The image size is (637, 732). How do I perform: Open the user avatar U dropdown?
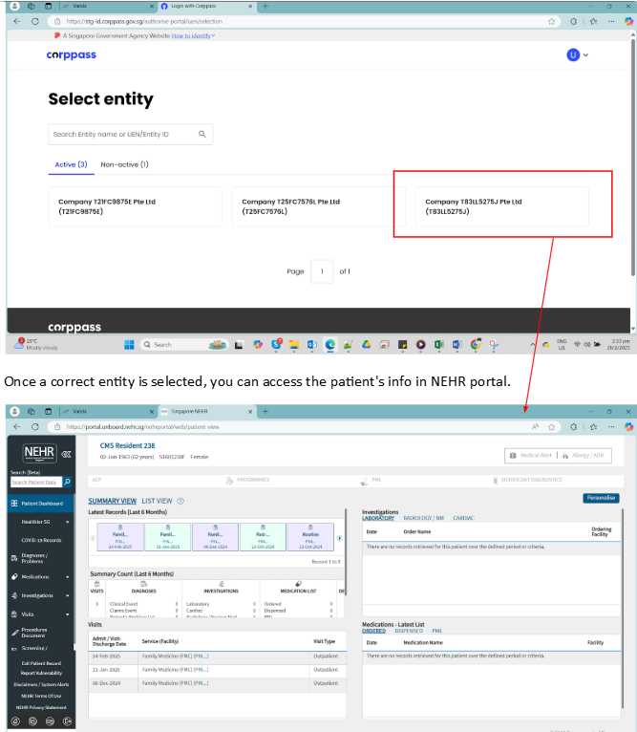point(577,55)
